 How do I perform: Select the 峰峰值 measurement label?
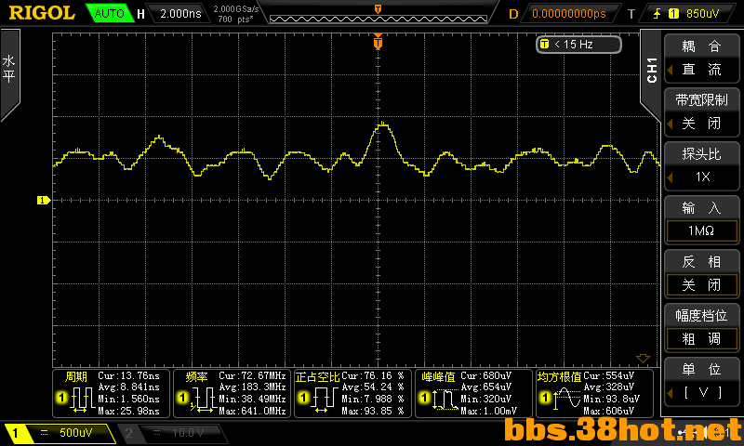[438, 377]
